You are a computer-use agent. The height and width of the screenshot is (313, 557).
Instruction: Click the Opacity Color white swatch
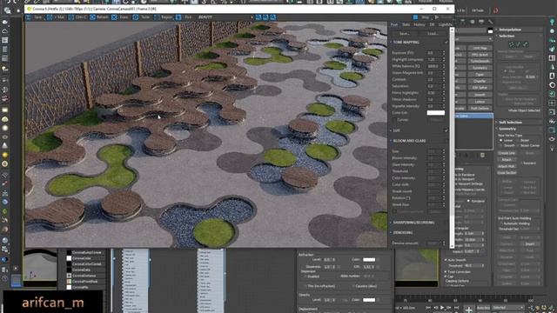coord(369,300)
